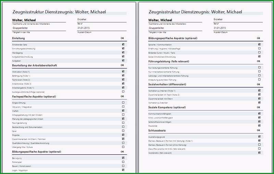The height and width of the screenshot is (174, 274).
Task: Click the Fachspezifische Aspekte (optional) heading
Action: click(34, 97)
